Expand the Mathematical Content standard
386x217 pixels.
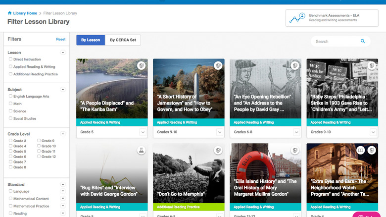[x=63, y=199]
